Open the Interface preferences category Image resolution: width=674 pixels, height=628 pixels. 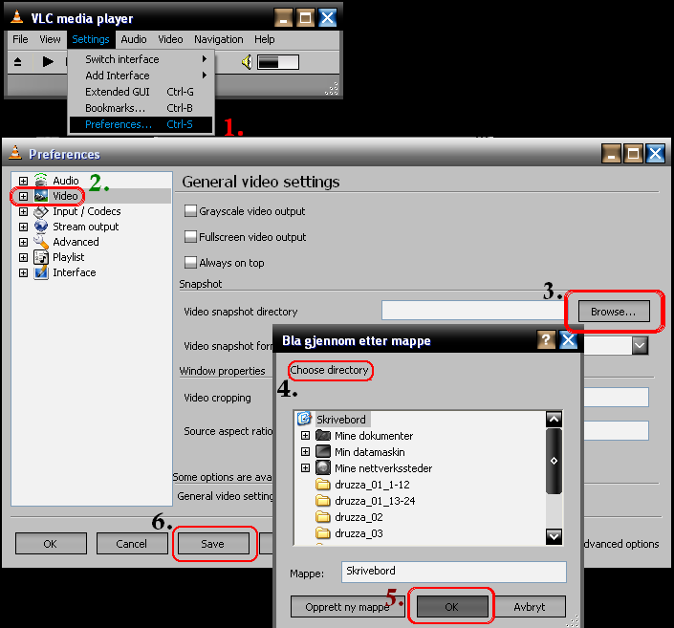pyautogui.click(x=74, y=272)
